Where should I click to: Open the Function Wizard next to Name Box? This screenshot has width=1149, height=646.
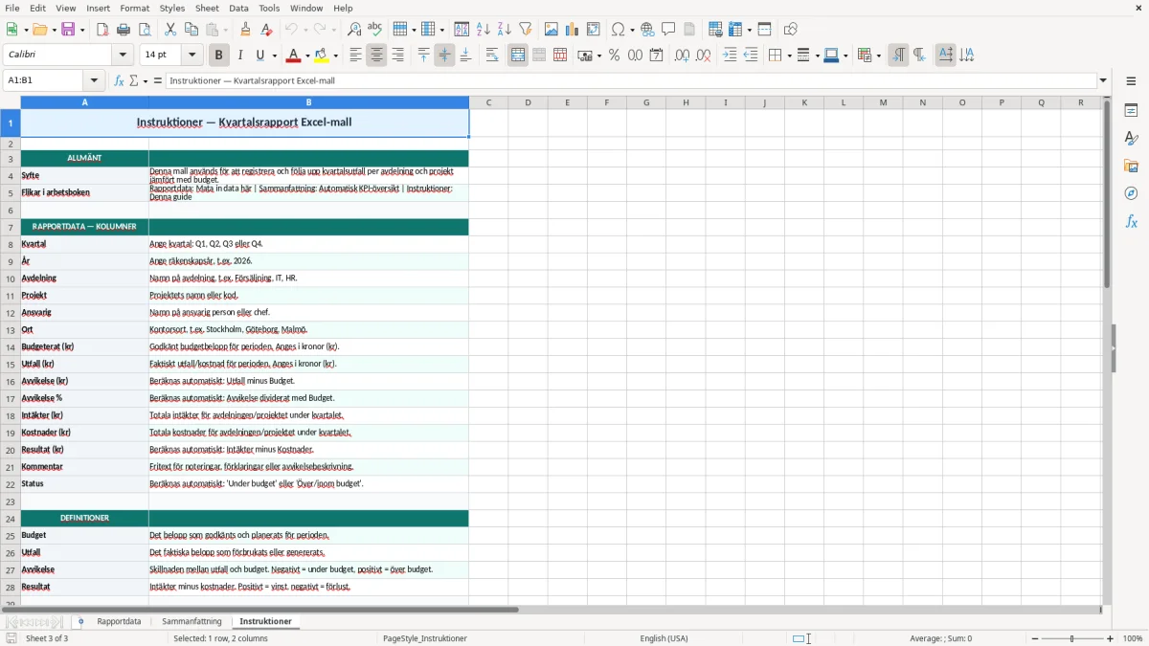point(120,80)
